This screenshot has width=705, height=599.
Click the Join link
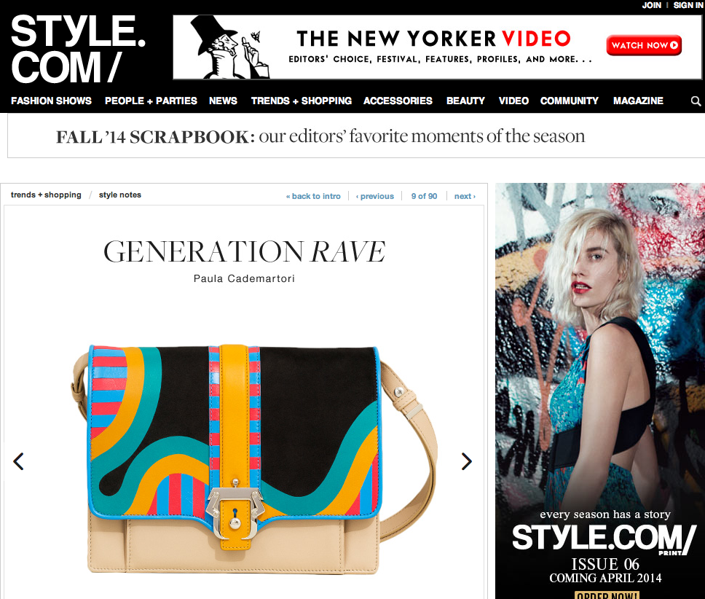click(652, 5)
